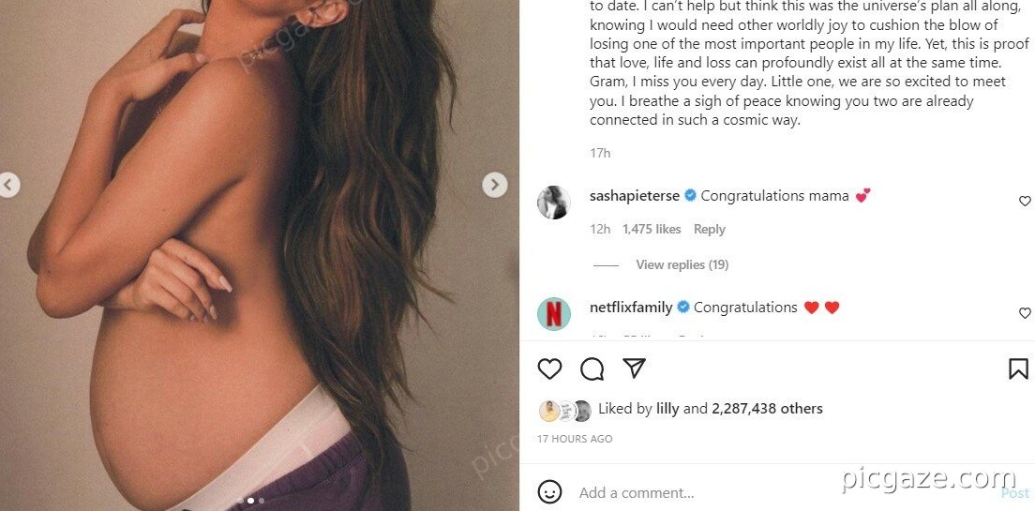The height and width of the screenshot is (511, 1035).
Task: Save the post with the bookmark icon
Action: pos(1018,369)
